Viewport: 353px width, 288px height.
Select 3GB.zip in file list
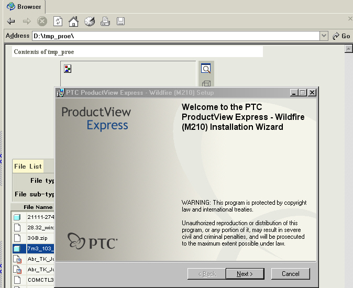37,238
